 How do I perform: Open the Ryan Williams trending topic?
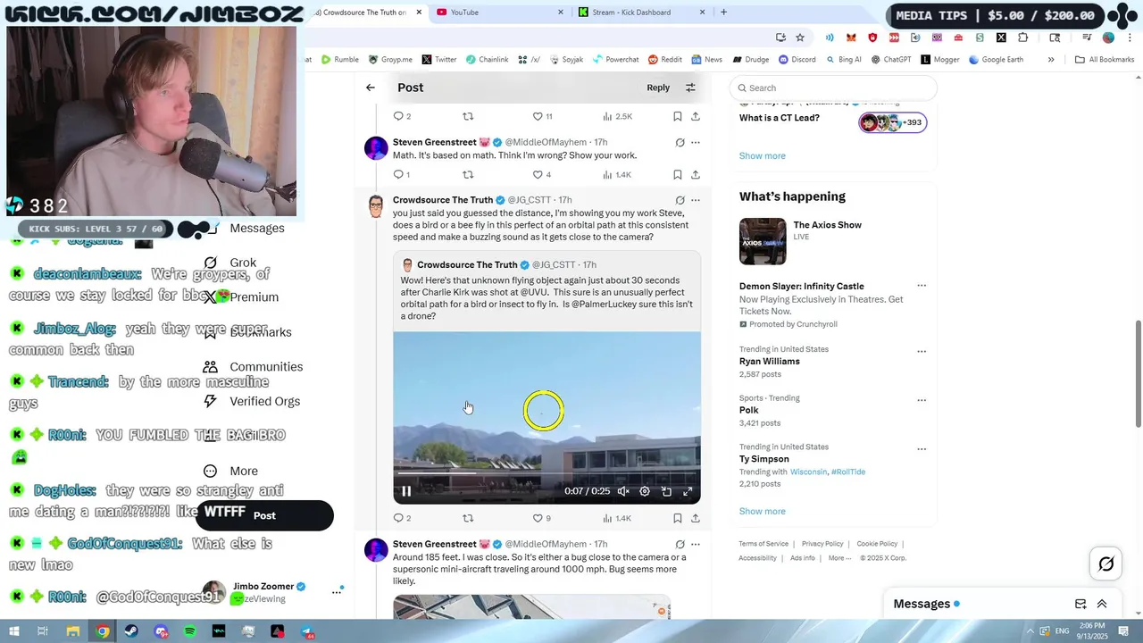click(769, 362)
